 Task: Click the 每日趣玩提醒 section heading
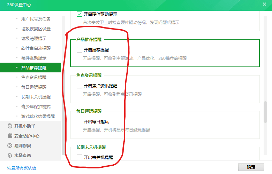click(89, 111)
